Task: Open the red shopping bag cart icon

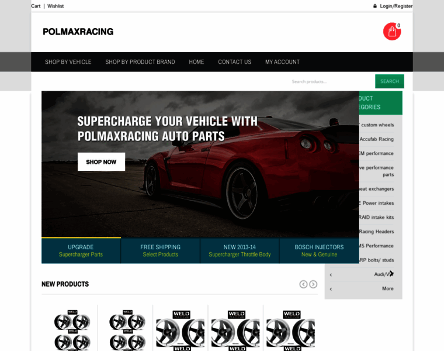Action: pos(392,32)
